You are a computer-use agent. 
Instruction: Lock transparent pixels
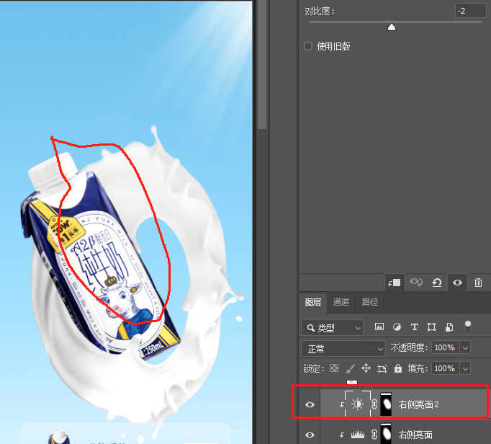[335, 368]
